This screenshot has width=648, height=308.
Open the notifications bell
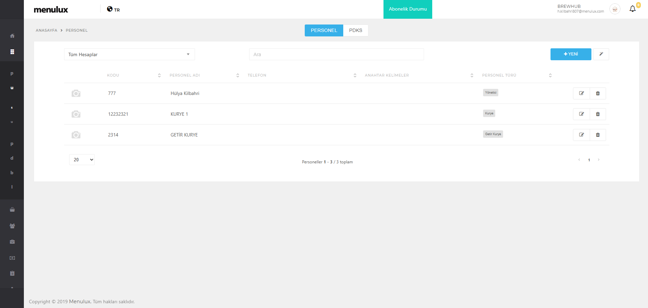click(x=632, y=9)
